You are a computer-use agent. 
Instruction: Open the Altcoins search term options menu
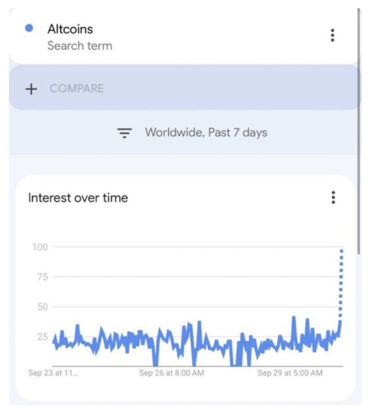point(332,35)
